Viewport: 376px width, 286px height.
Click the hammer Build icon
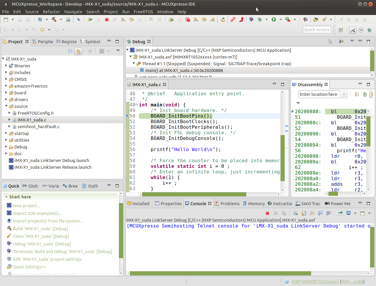54,19
